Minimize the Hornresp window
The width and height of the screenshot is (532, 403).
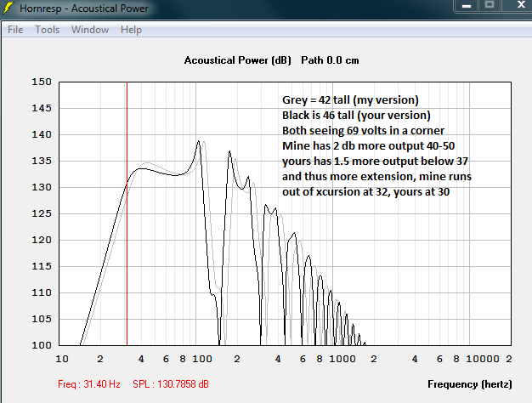pyautogui.click(x=467, y=6)
